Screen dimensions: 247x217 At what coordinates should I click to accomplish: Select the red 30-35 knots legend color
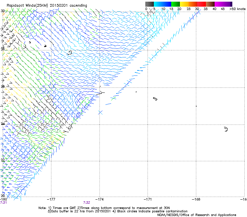click(x=202, y=4)
